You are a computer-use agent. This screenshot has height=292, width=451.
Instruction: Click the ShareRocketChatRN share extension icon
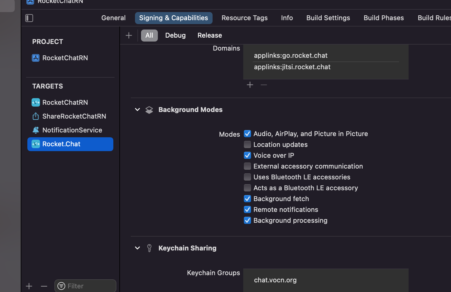36,116
